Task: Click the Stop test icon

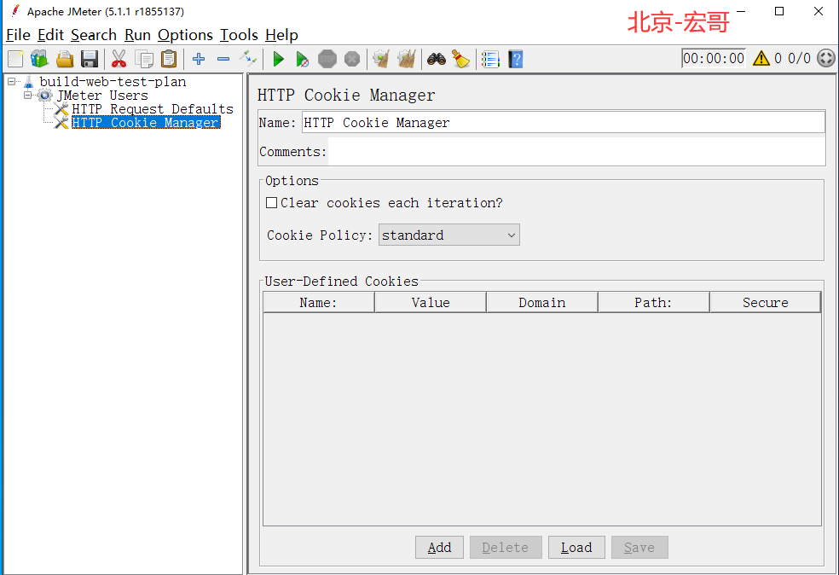Action: [327, 59]
